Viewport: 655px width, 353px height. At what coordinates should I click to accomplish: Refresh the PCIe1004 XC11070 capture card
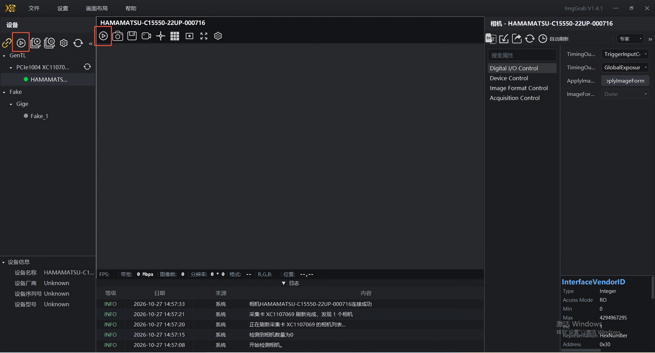coord(87,67)
